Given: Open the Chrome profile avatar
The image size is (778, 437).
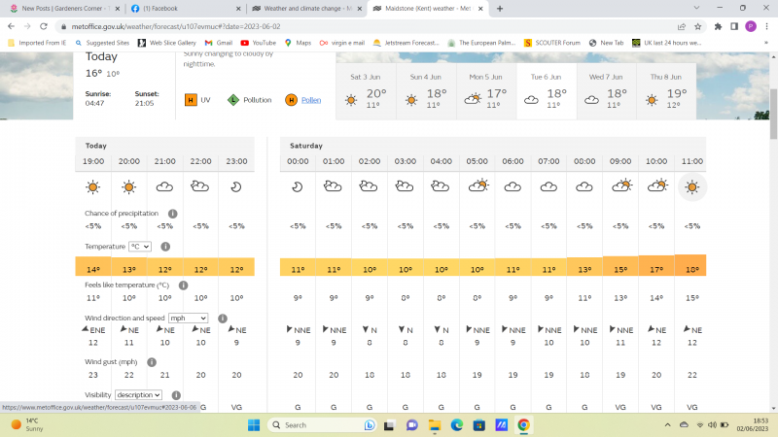Looking at the screenshot, I should pos(751,26).
